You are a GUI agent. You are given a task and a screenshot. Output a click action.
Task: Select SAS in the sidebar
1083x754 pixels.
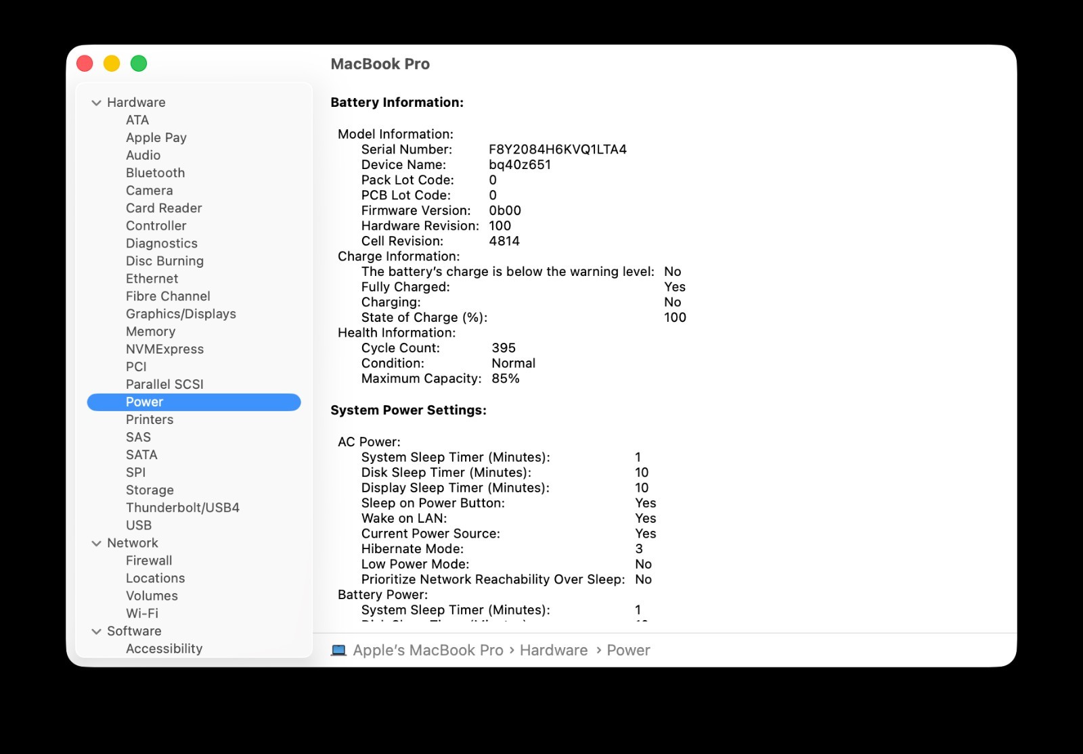pyautogui.click(x=138, y=437)
